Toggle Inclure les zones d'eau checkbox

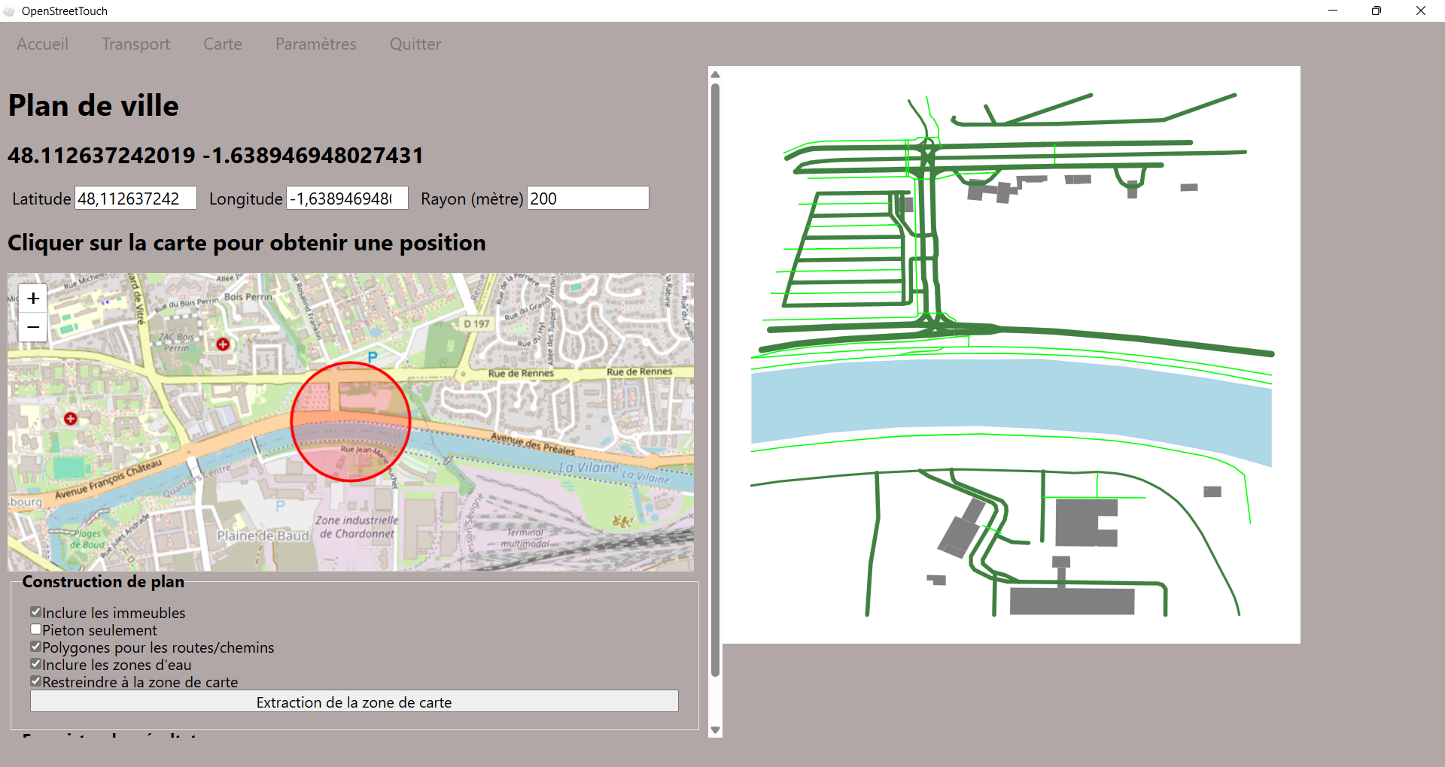tap(35, 664)
